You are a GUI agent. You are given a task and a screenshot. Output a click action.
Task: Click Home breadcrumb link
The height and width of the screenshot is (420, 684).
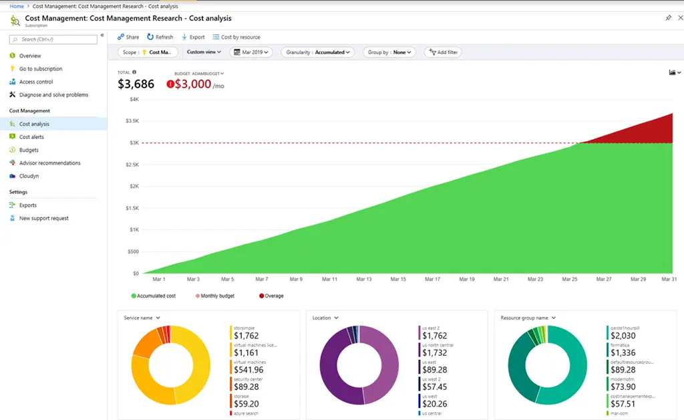click(17, 6)
